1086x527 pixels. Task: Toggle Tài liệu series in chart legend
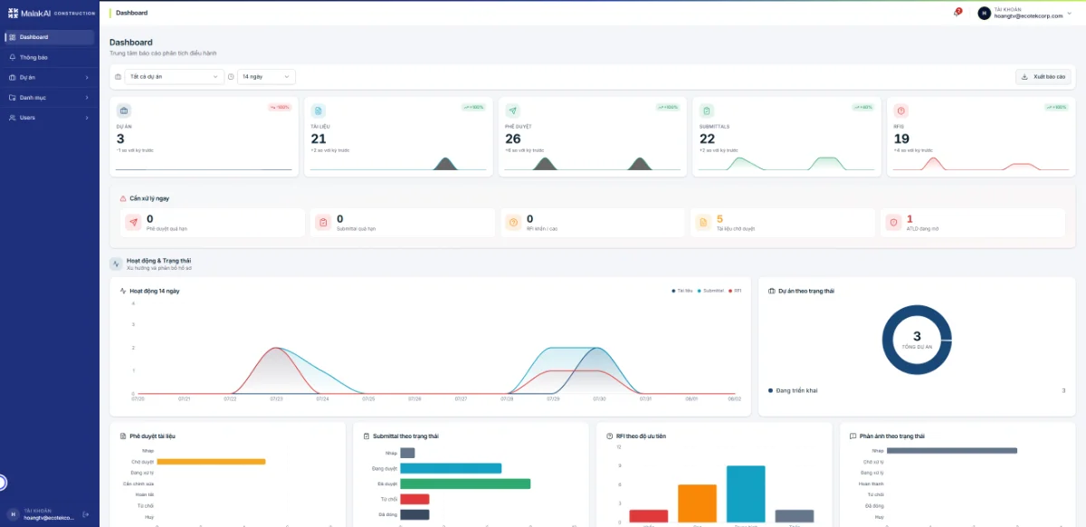[681, 291]
